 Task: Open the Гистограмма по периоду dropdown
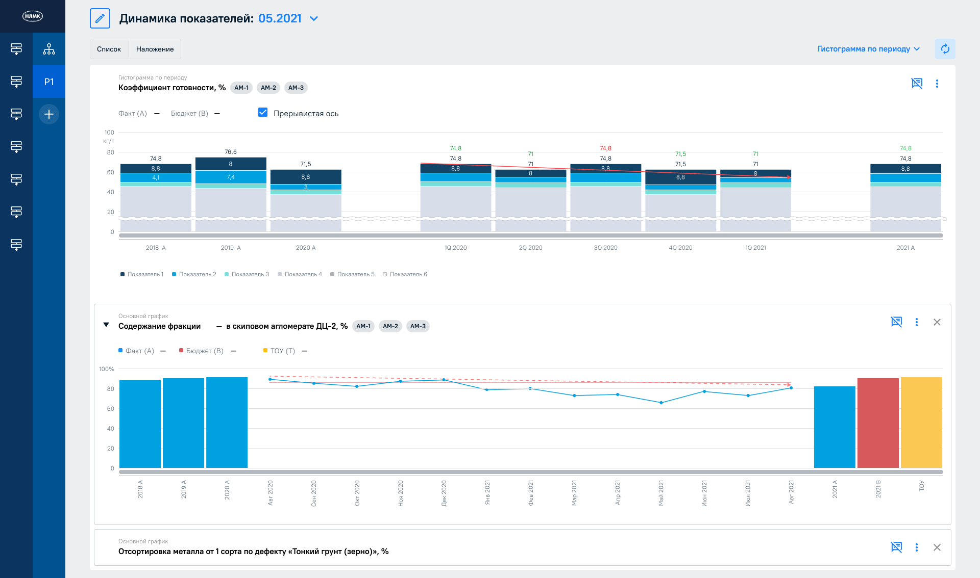[868, 49]
